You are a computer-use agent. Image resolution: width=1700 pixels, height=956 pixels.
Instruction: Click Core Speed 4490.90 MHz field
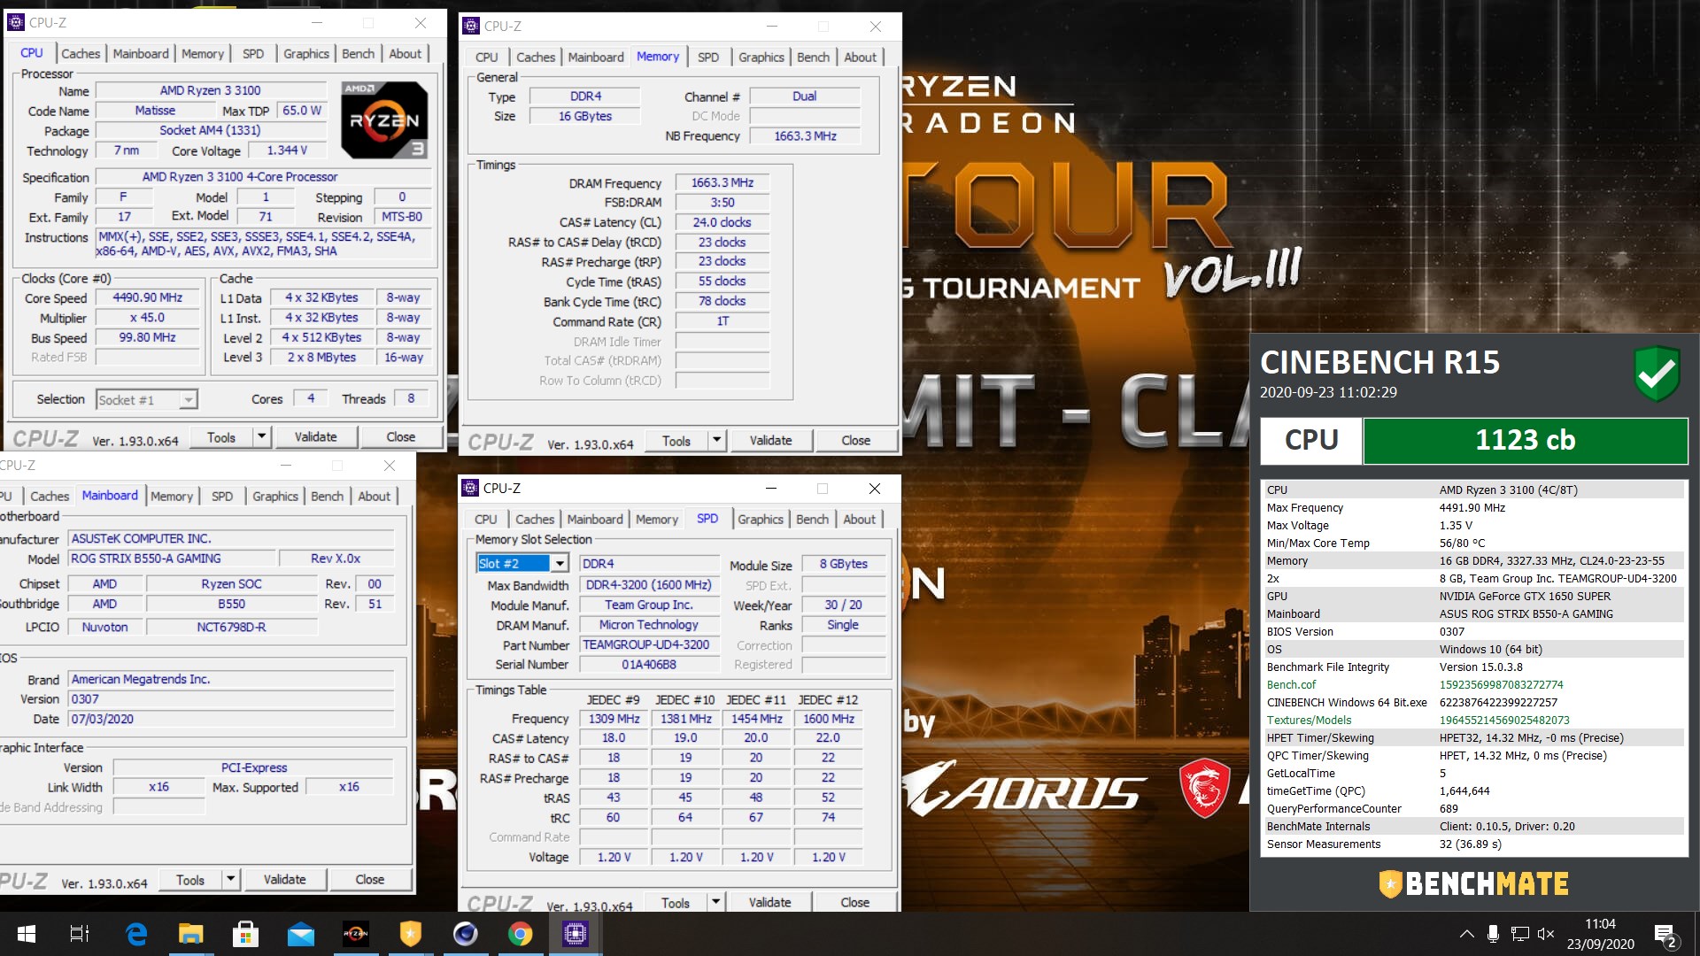[x=147, y=297]
